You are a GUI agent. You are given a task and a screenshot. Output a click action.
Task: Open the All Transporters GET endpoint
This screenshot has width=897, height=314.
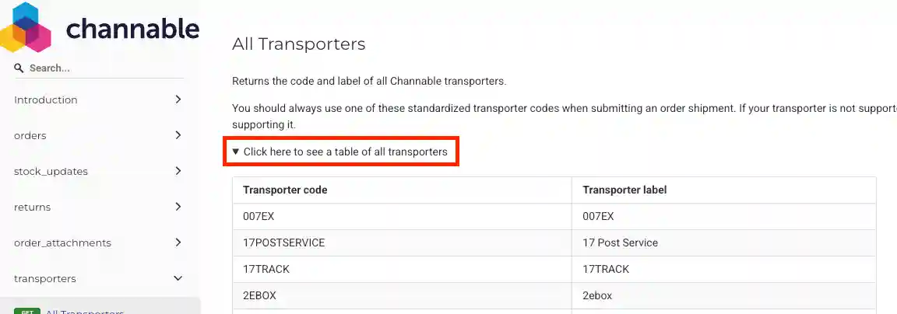84,311
